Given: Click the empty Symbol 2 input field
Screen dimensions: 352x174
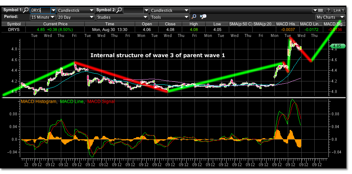Looking at the screenshot, I should click(x=133, y=11).
